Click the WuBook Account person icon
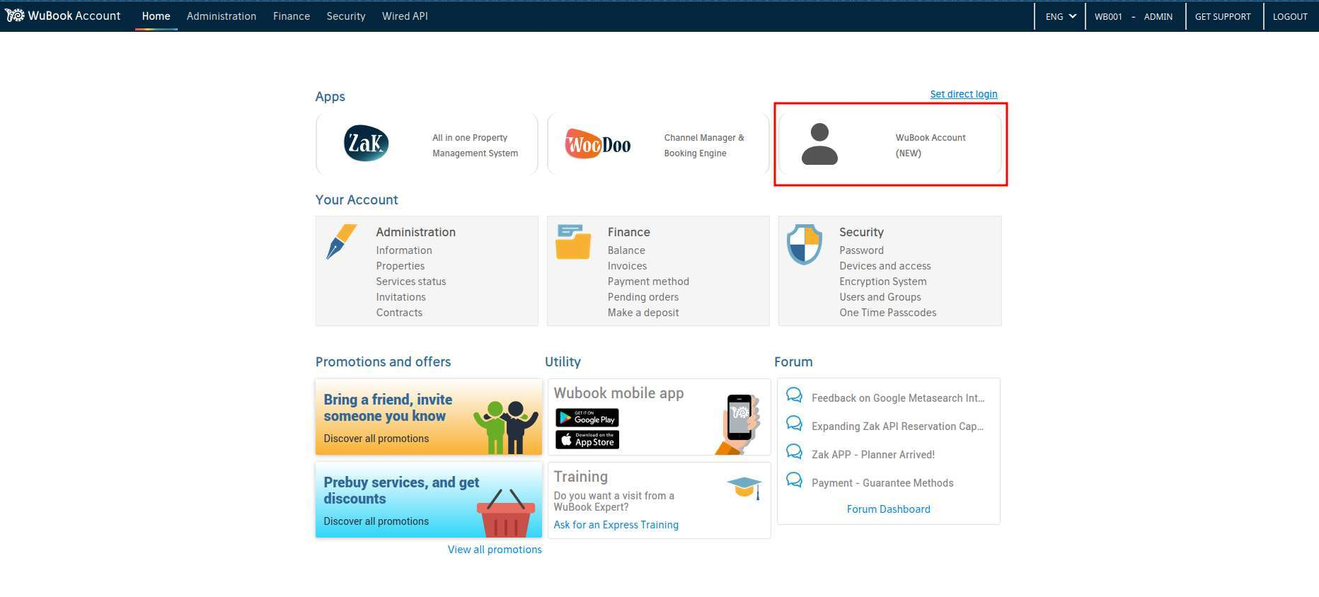 pos(819,144)
